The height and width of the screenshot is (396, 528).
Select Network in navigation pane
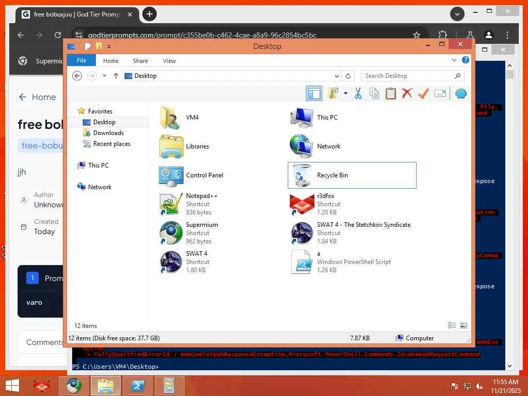coord(100,187)
